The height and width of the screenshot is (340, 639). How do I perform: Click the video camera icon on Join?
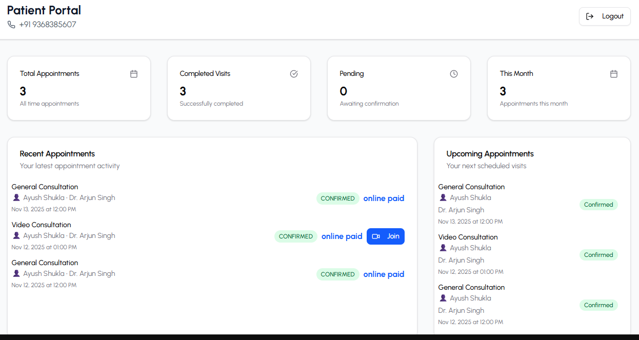click(x=376, y=236)
